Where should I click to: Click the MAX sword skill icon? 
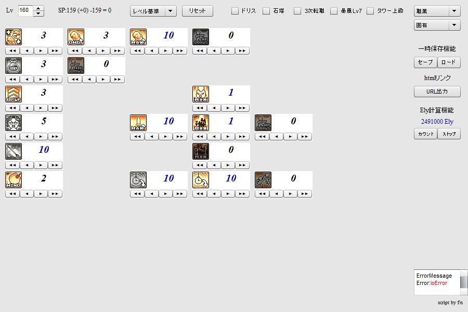138,123
